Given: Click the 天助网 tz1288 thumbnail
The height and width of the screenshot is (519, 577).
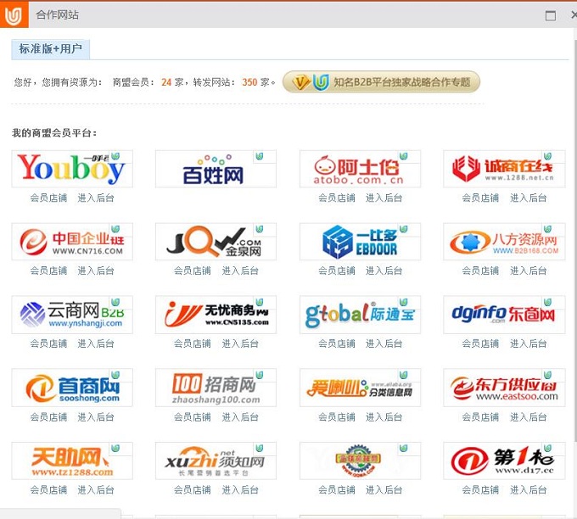Looking at the screenshot, I should [72, 460].
